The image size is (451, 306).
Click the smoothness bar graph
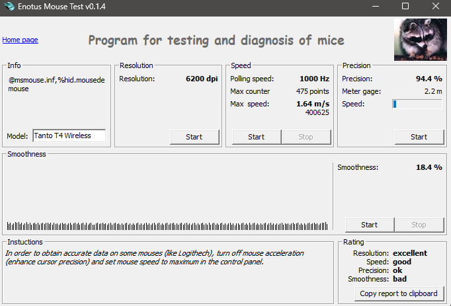(x=167, y=226)
